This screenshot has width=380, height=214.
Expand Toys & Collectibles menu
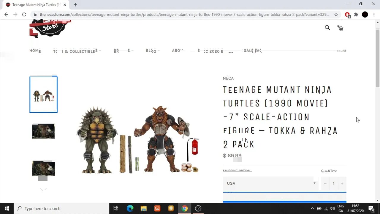coord(77,51)
